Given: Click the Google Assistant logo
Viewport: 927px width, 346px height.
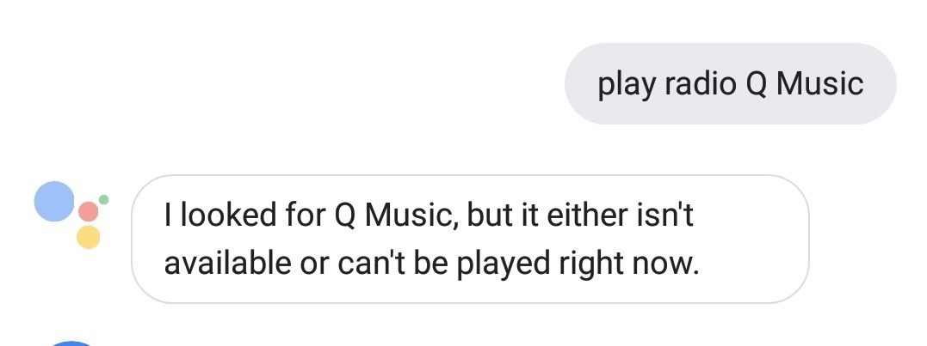Looking at the screenshot, I should tap(71, 215).
